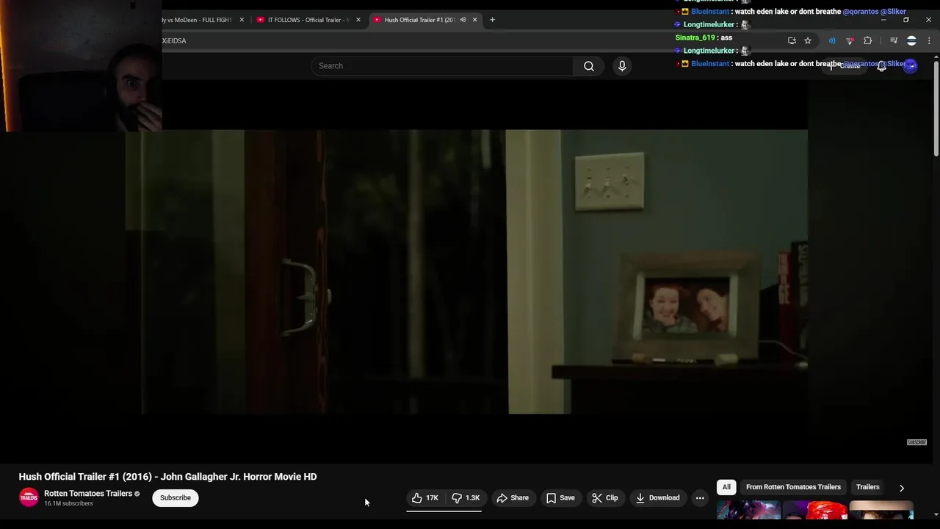Click the red arrow extension icon
940x529 pixels.
pyautogui.click(x=850, y=40)
